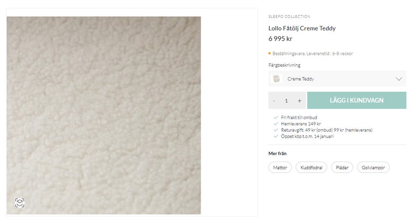Expand the color selector chevron arrow
411x222 pixels.
(399, 79)
